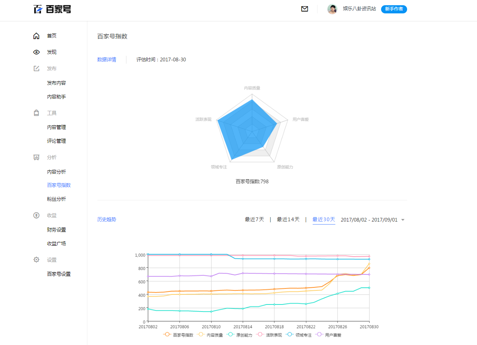Click the 评估时间：2017-08-30 text
Screen dimensions: 477x345
[x=161, y=59]
